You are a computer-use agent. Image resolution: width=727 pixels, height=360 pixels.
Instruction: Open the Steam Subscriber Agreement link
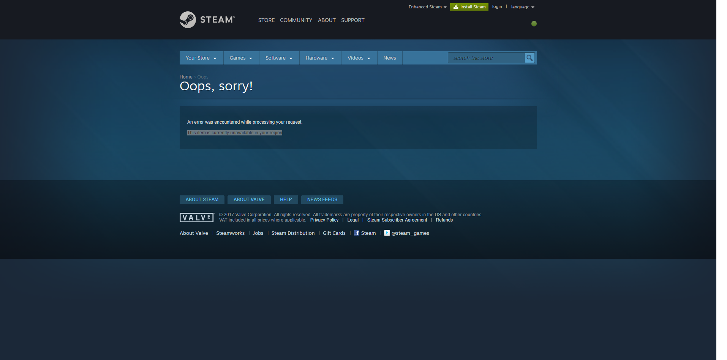(397, 220)
